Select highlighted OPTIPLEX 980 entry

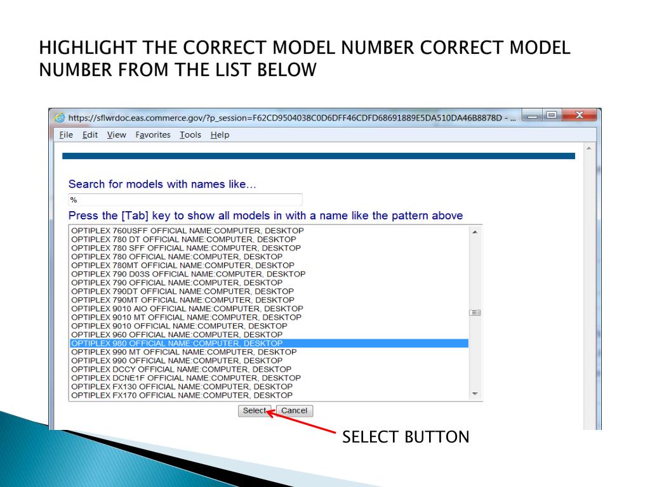click(x=269, y=343)
